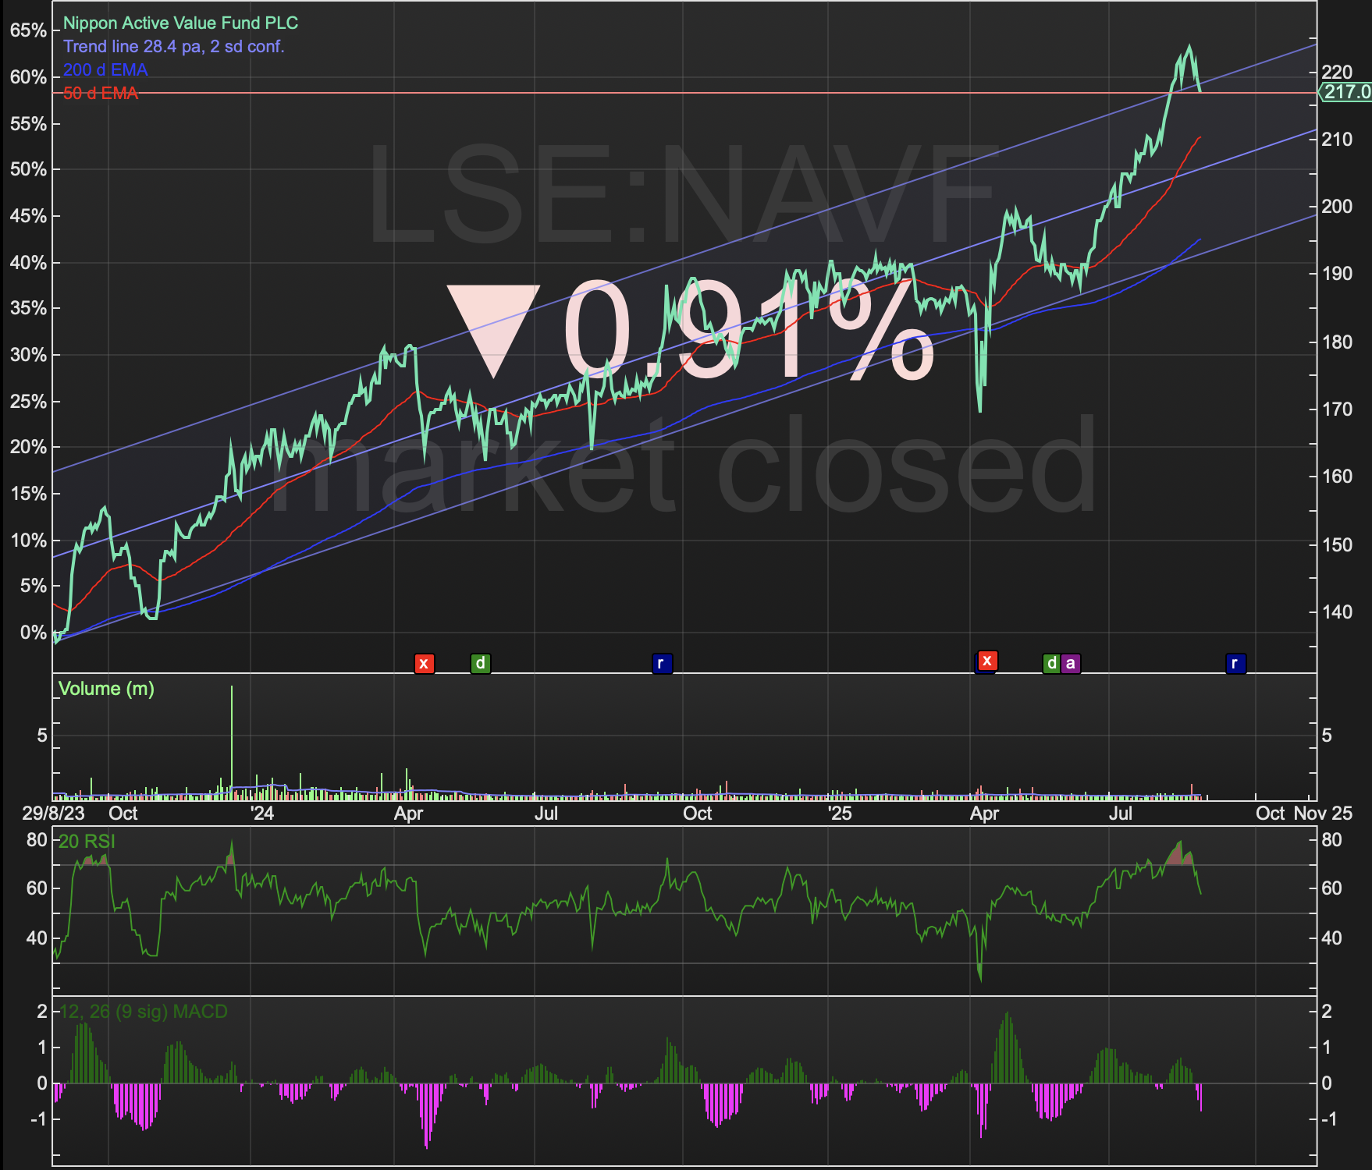Click the Nippon Active Value Fund PLC title
The width and height of the screenshot is (1372, 1170).
tap(180, 23)
